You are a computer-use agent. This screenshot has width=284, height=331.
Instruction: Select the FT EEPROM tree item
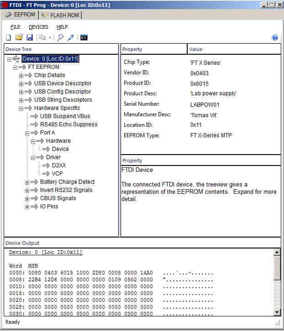click(43, 67)
